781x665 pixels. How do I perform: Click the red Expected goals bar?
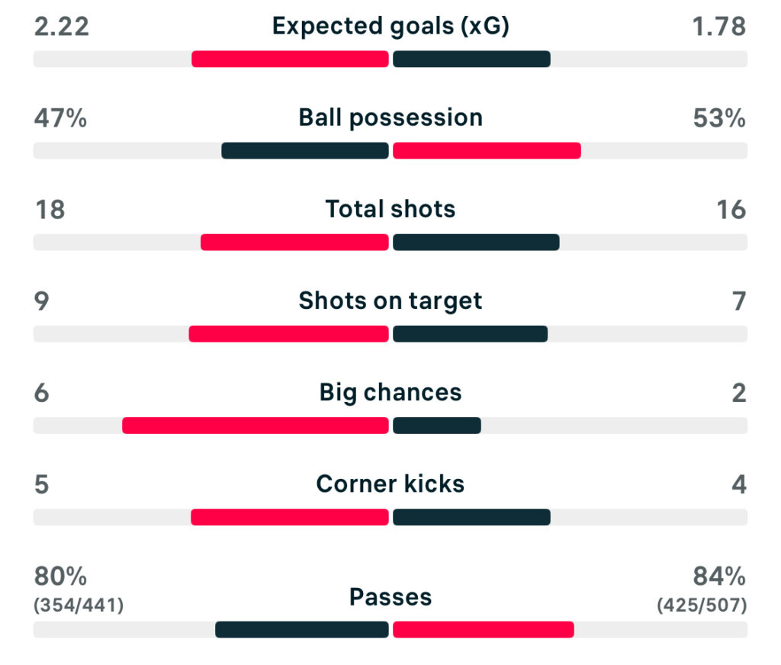(290, 59)
